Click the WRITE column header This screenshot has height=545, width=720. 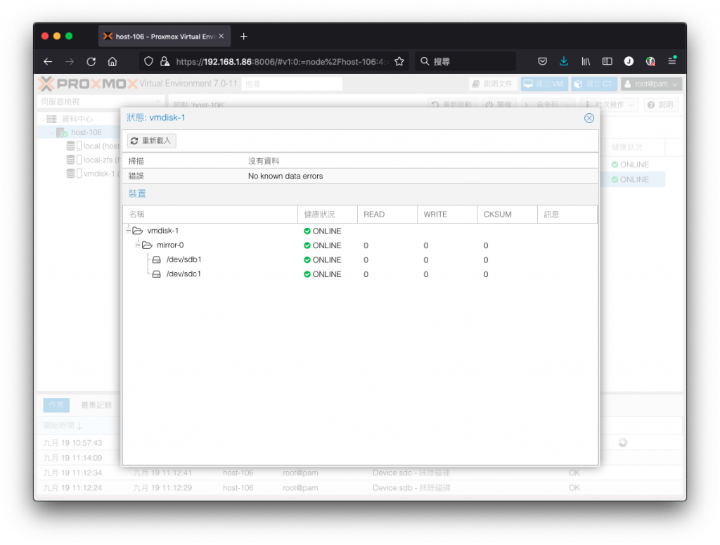(x=447, y=214)
